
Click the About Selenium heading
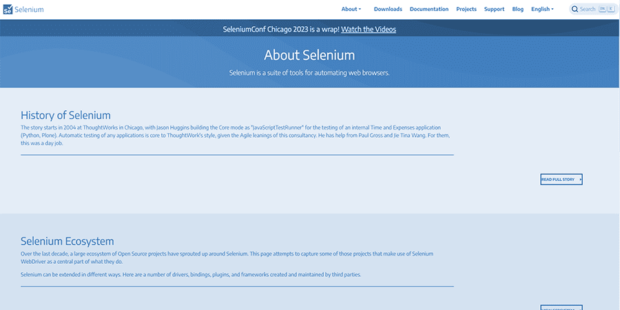(309, 55)
